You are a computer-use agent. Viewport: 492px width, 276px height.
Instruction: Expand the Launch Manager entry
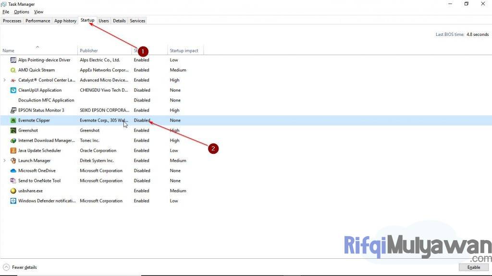[x=4, y=161]
